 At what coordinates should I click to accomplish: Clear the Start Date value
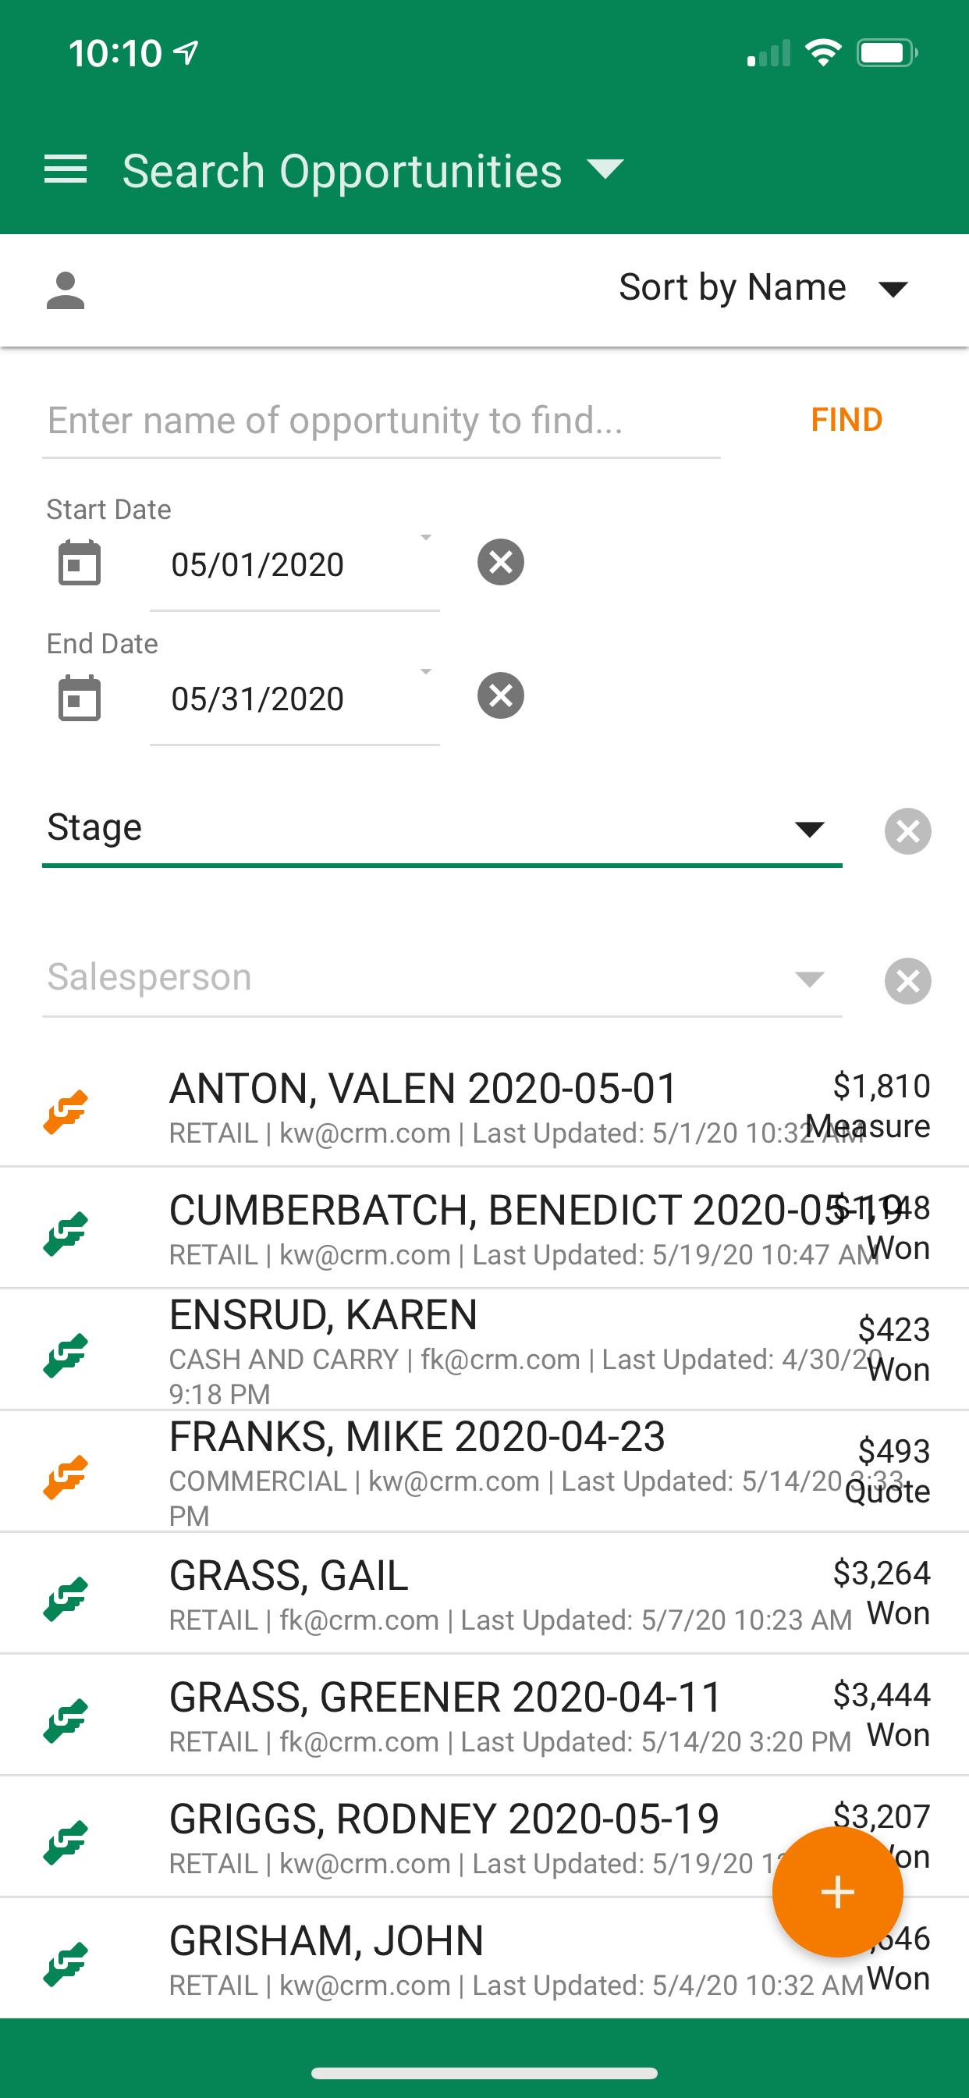(501, 562)
